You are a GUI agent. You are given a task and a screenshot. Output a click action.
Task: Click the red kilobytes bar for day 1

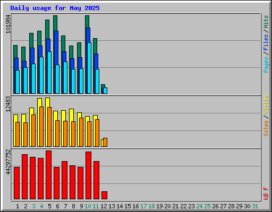click(16, 183)
